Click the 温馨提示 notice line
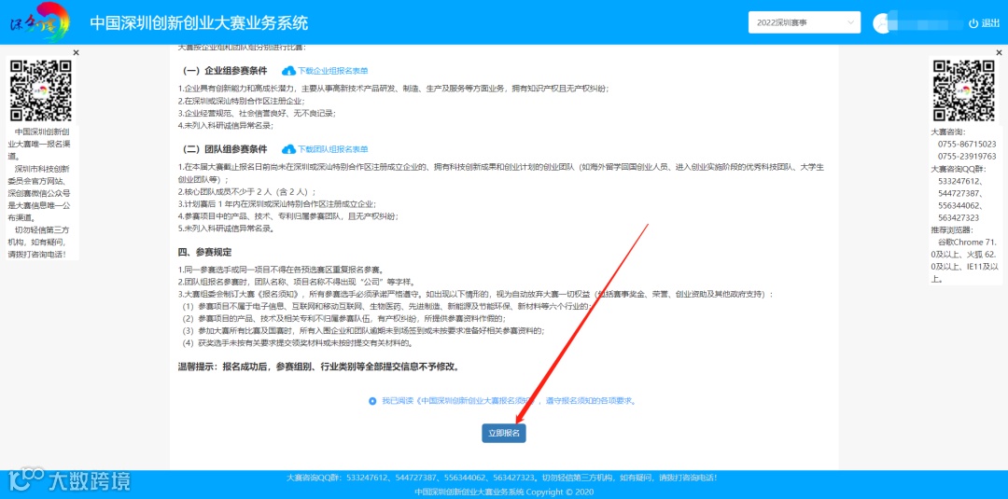The width and height of the screenshot is (1008, 499). point(320,367)
